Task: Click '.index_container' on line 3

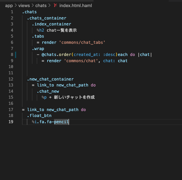Action: coord(52,24)
